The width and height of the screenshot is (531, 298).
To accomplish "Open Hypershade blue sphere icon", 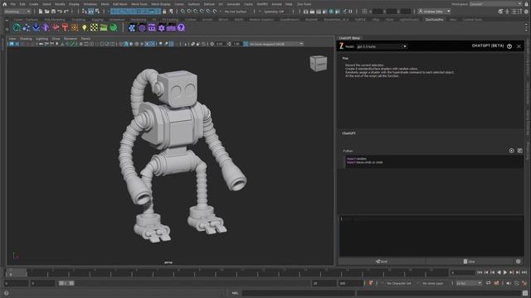I will pyautogui.click(x=331, y=12).
